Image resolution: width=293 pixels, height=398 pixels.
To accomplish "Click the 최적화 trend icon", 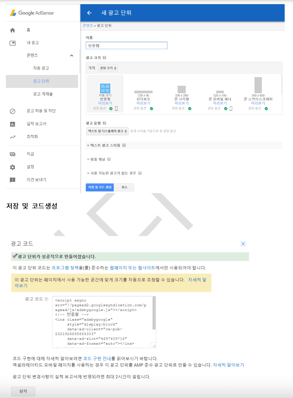I will (x=12, y=137).
